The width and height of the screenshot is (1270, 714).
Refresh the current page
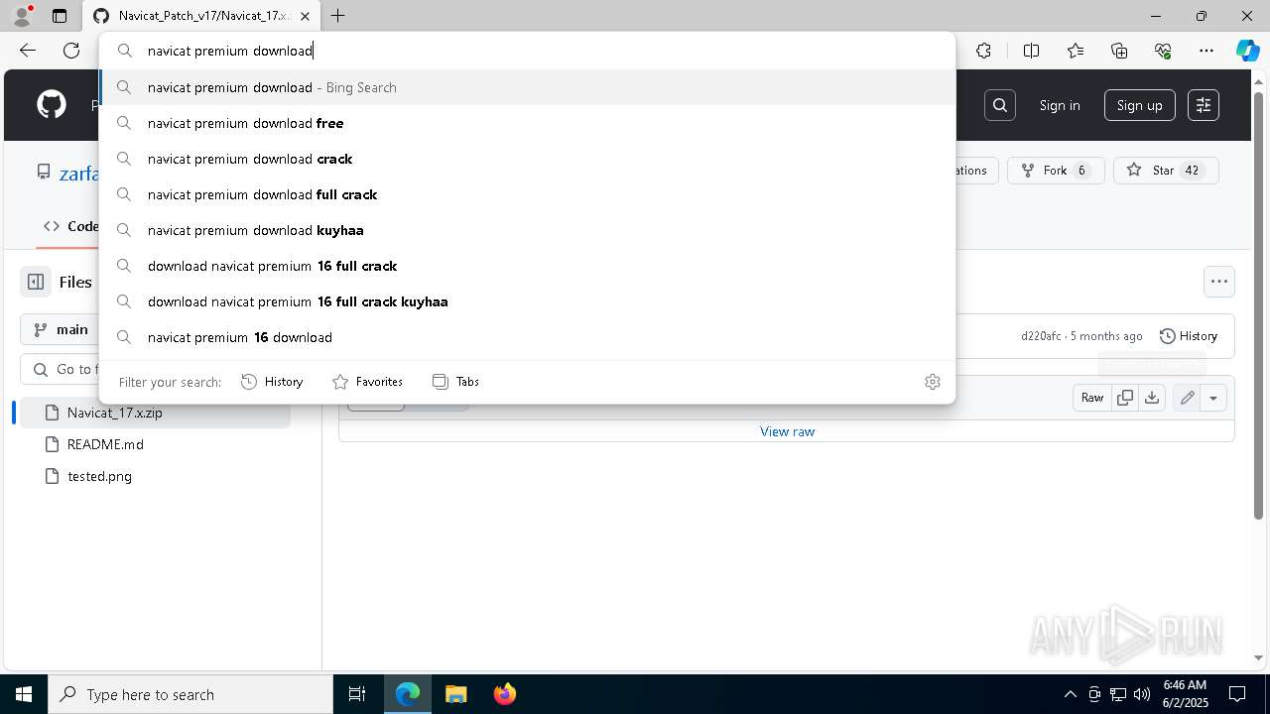[x=71, y=51]
